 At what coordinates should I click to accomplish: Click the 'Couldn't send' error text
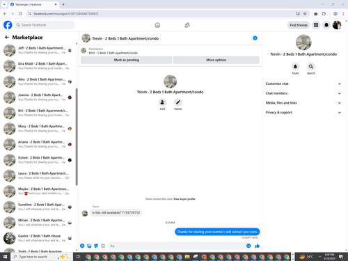[250, 237]
